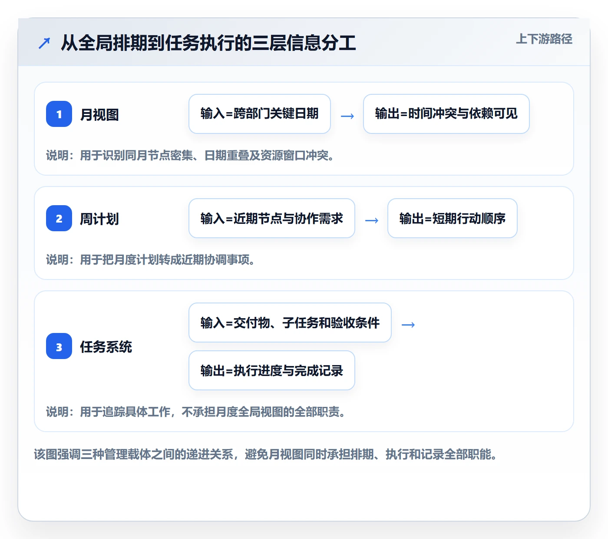Click the number 3 badge for 任务系统
The width and height of the screenshot is (608, 539).
point(59,346)
